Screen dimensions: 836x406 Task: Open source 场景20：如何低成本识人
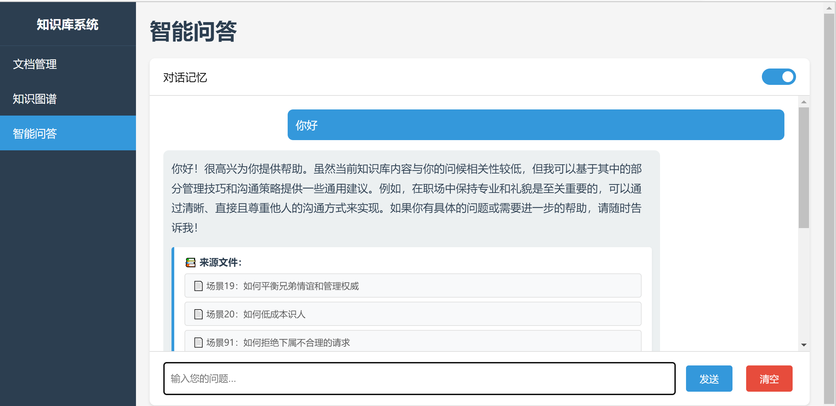pos(413,314)
